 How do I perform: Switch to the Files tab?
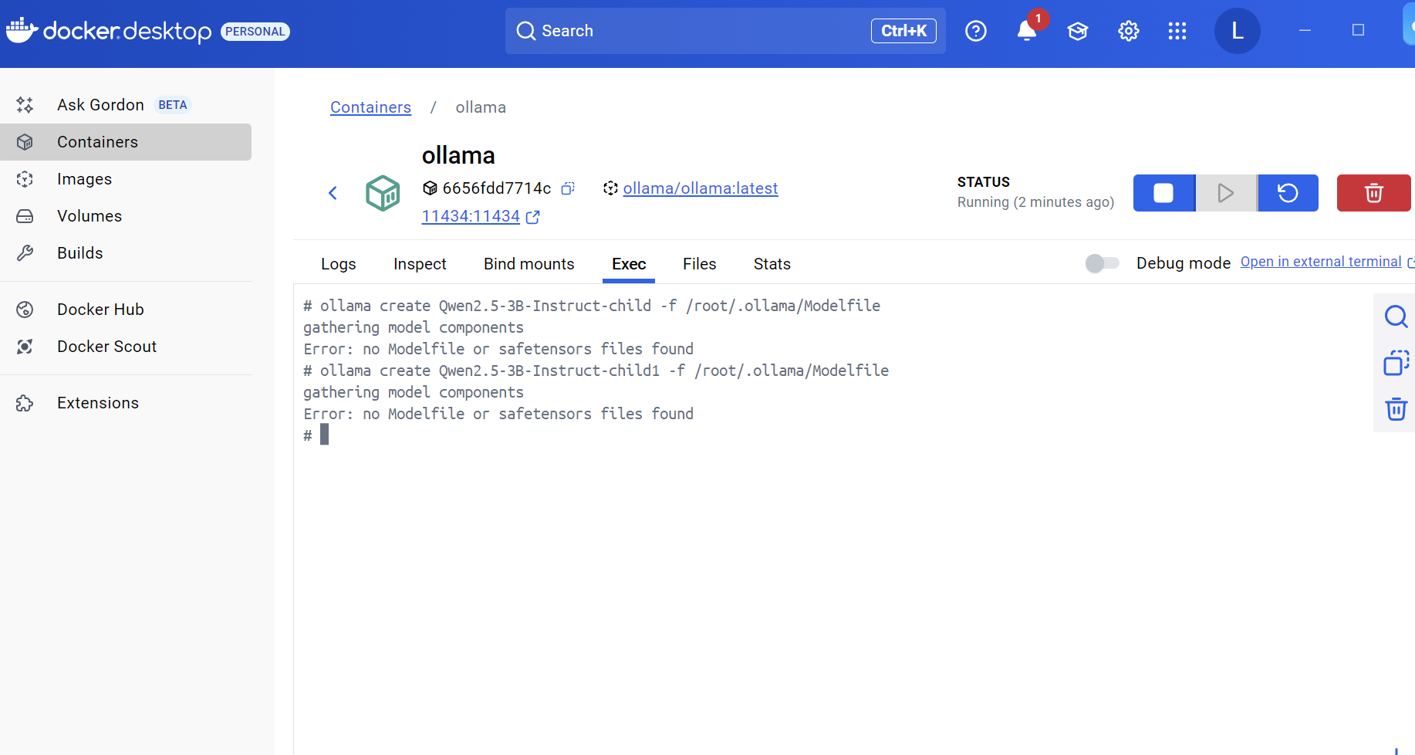pos(699,264)
